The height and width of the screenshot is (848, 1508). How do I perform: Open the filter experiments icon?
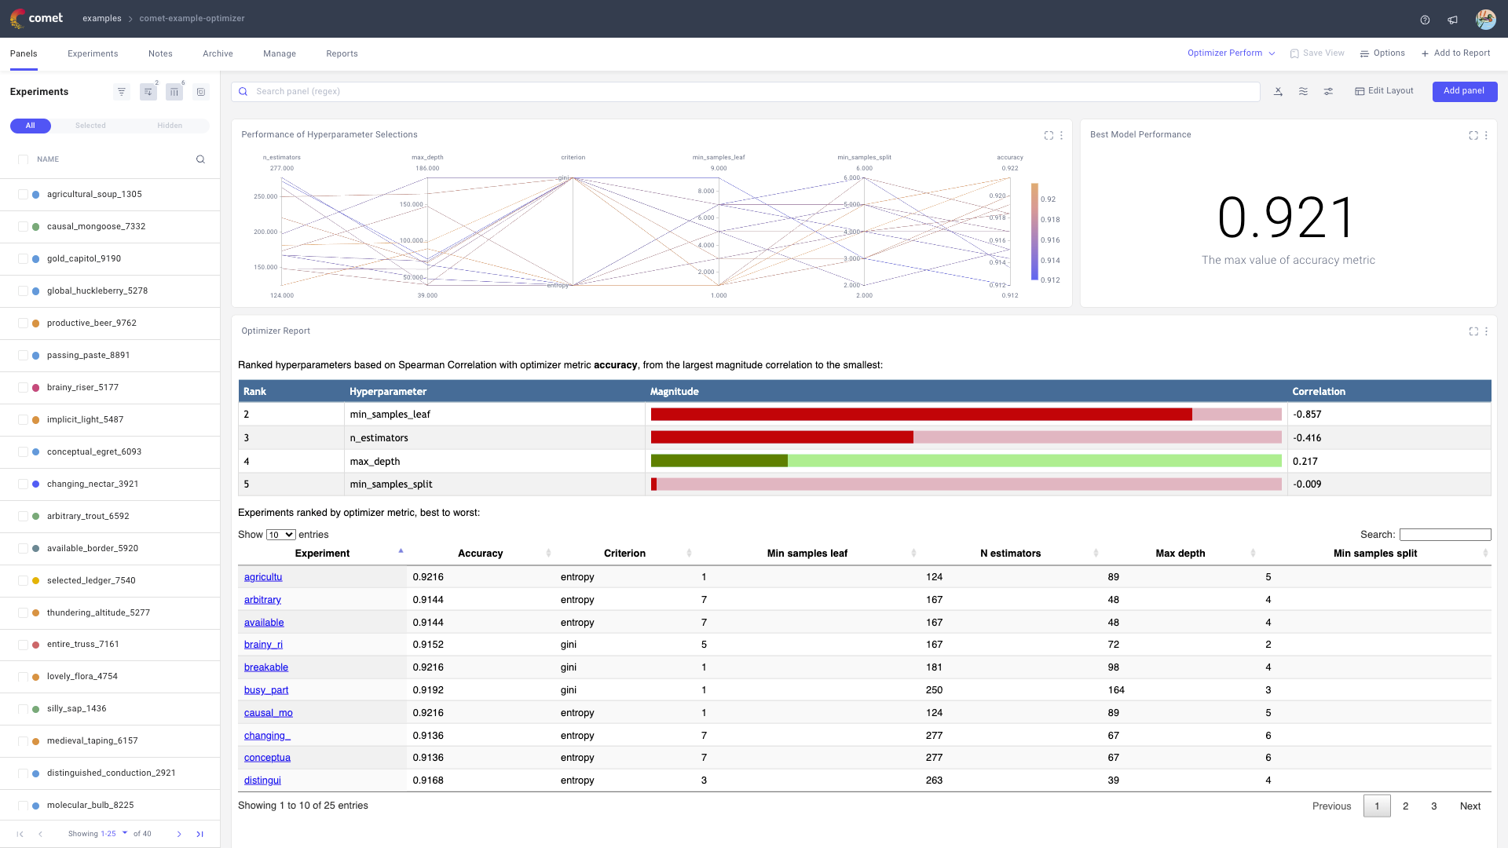pyautogui.click(x=121, y=91)
